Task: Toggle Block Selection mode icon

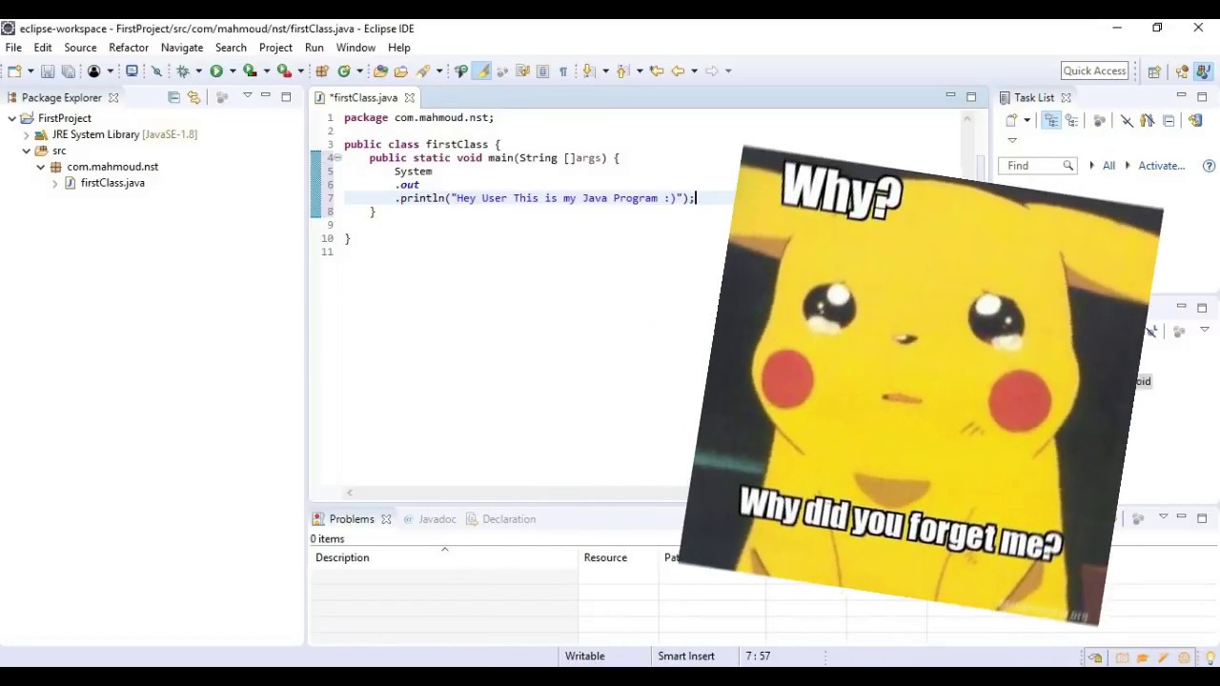Action: point(542,71)
